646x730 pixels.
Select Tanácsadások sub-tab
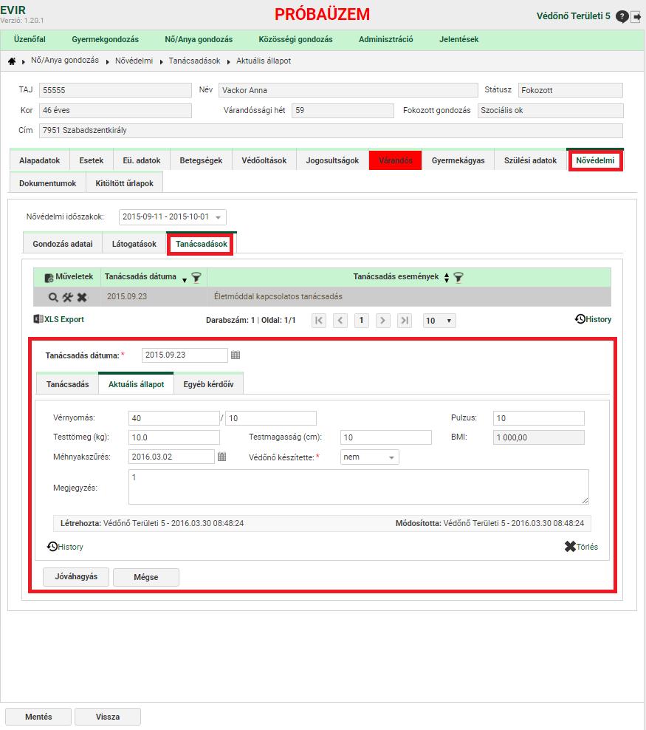click(202, 244)
